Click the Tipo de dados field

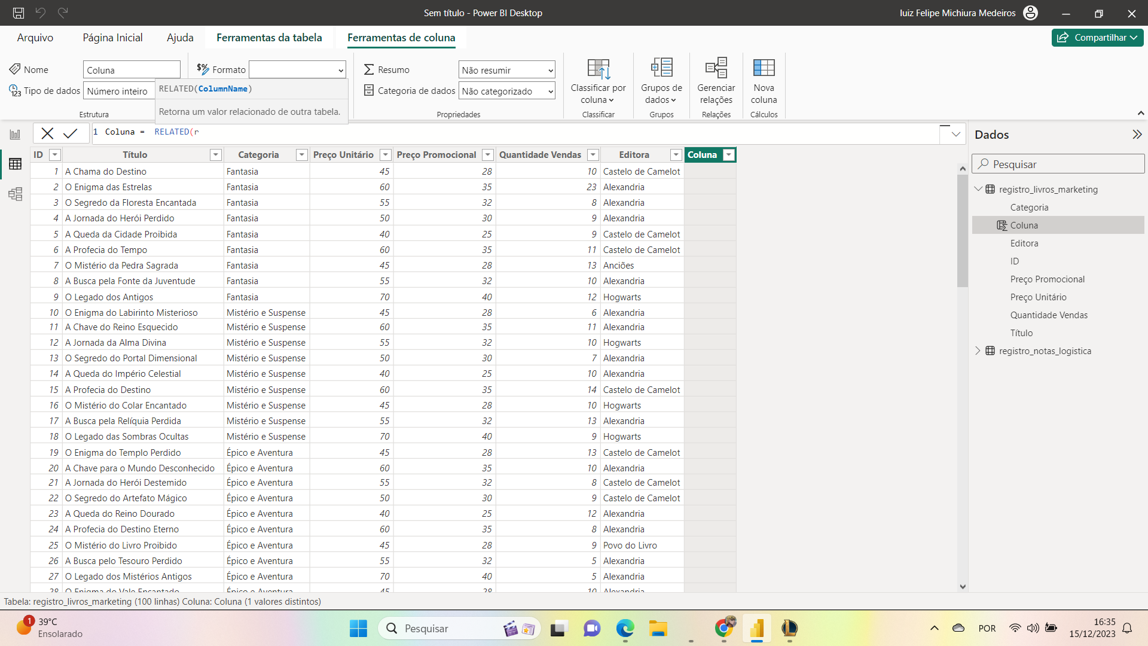pos(119,91)
